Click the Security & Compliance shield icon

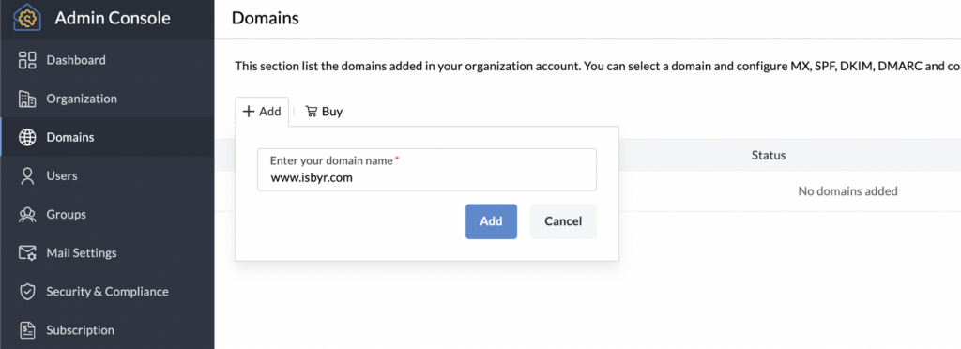(27, 292)
